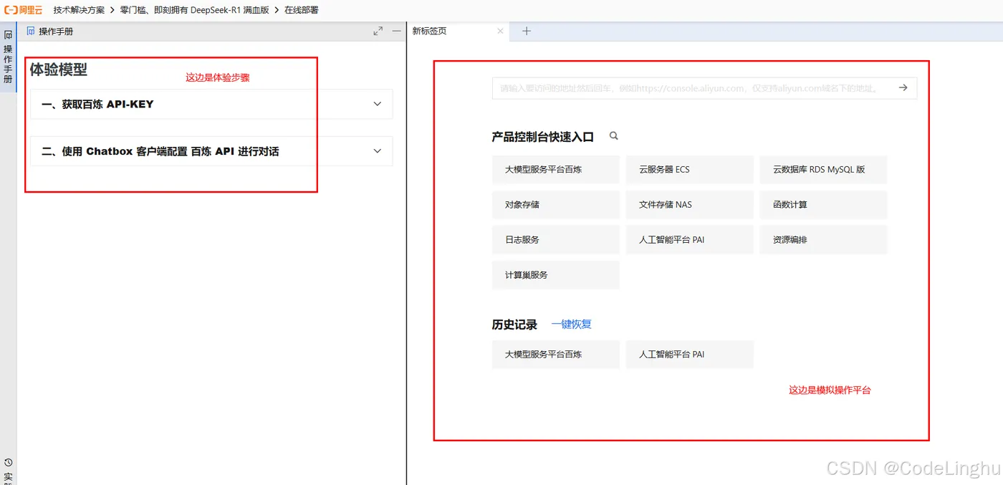
Task: Select the 操作手册 sidebar tab
Action: [x=8, y=57]
